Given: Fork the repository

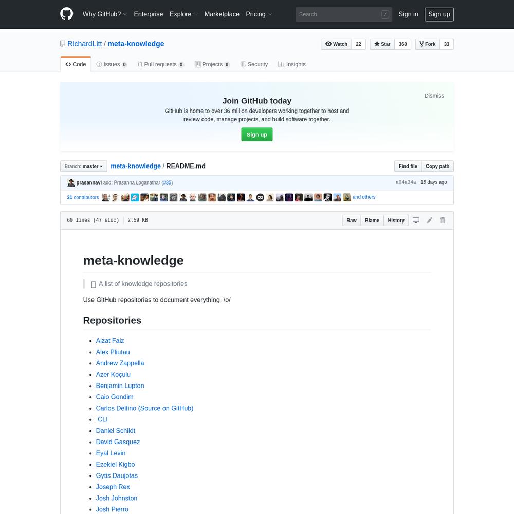Looking at the screenshot, I should click(428, 44).
